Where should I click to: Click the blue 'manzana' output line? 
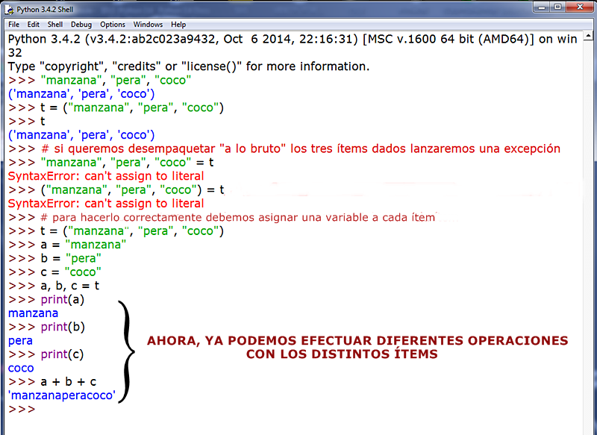(x=32, y=313)
